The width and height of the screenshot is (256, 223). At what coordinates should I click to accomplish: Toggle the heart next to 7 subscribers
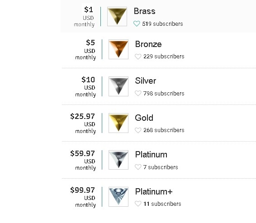138,167
